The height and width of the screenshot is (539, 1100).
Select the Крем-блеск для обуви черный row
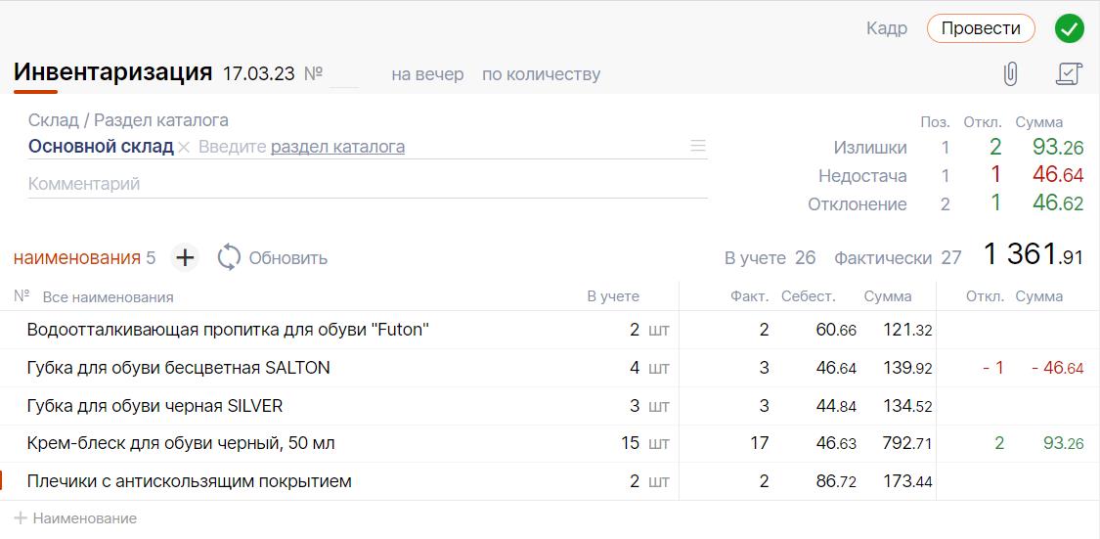(x=181, y=443)
